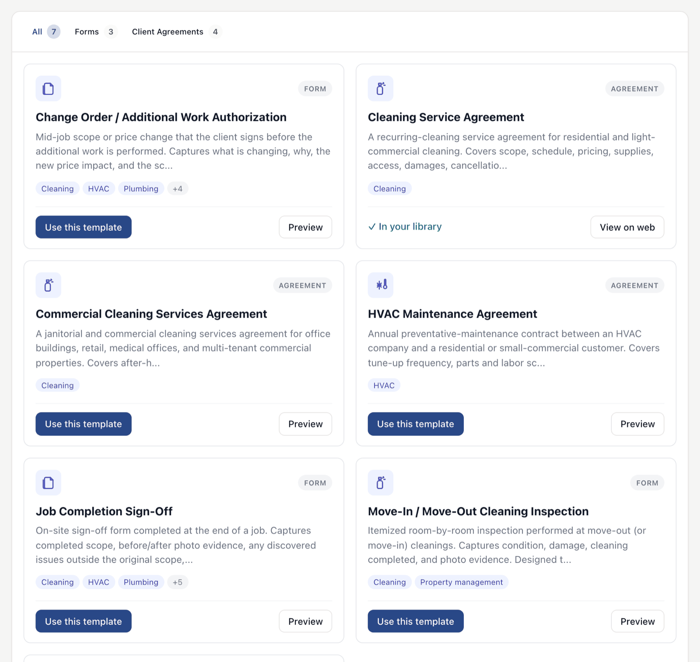The width and height of the screenshot is (700, 662).
Task: Preview the Change Order / Additional Work Authorization
Action: [x=305, y=227]
